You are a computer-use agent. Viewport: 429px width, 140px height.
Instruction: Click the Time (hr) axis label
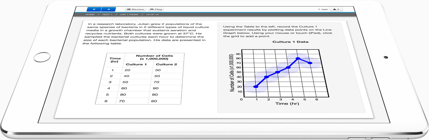click(287, 104)
